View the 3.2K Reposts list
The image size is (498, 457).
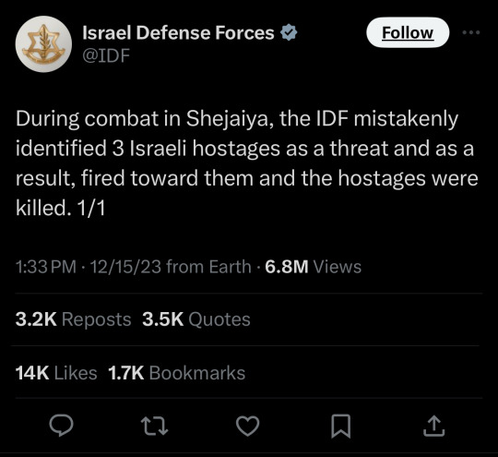pos(73,319)
